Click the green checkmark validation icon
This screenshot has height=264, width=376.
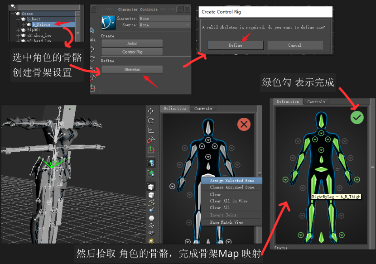pyautogui.click(x=357, y=118)
